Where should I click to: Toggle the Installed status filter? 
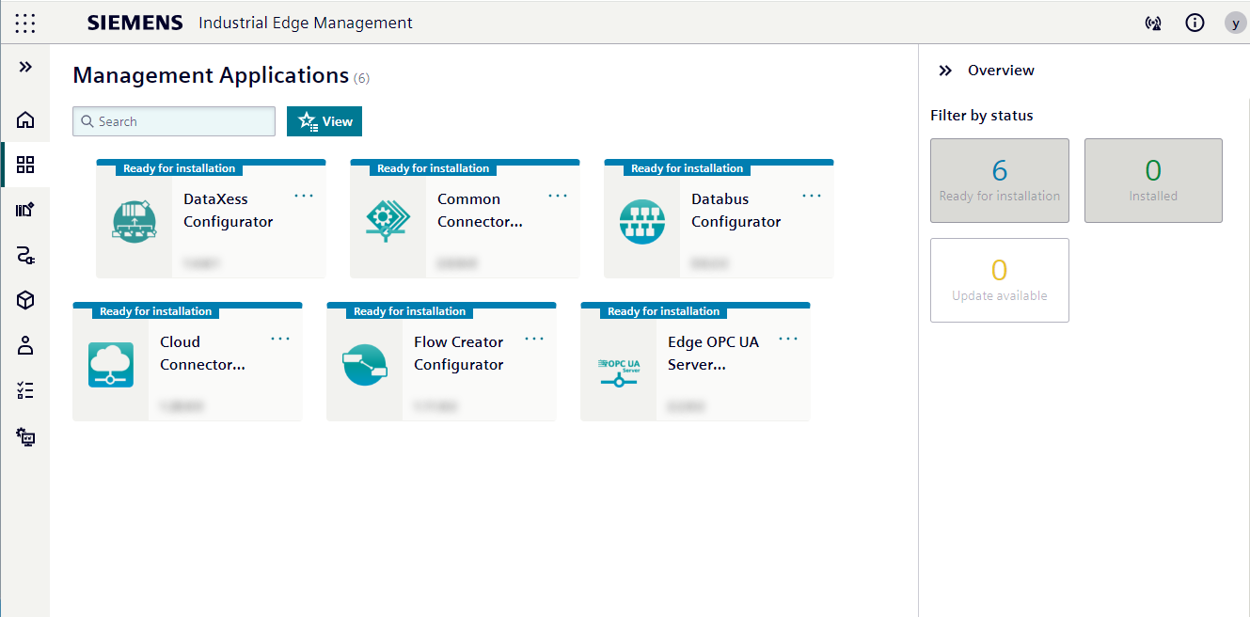point(1153,181)
